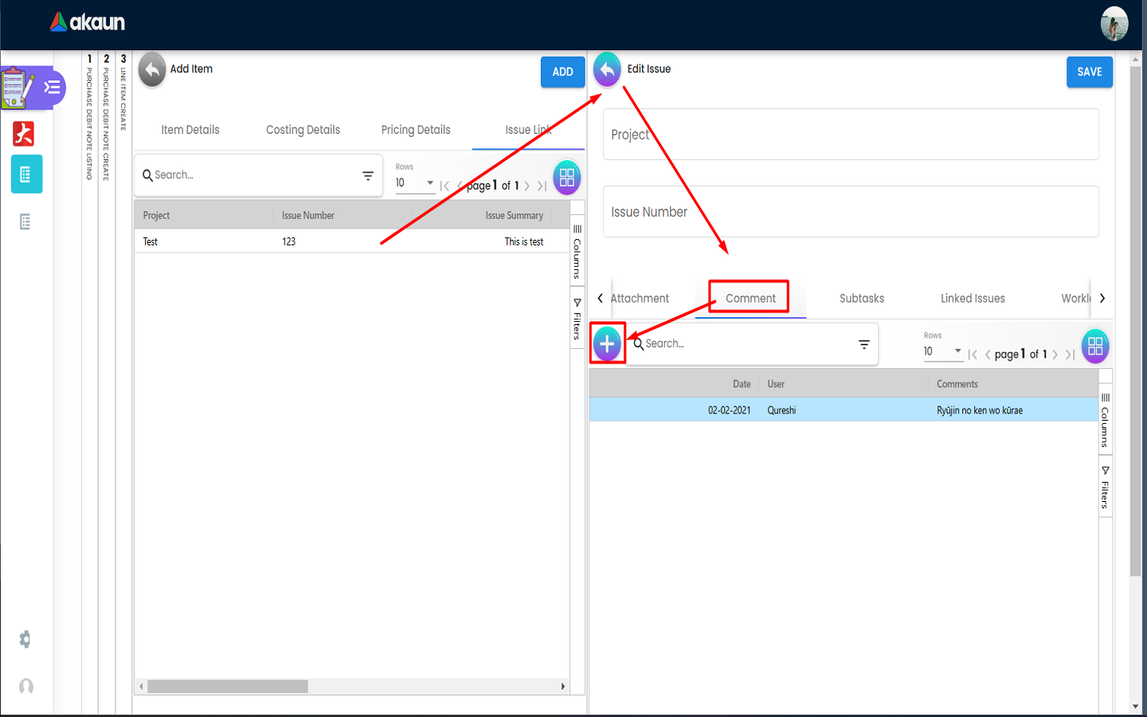Open the Costing Details tab
This screenshot has width=1147, height=717.
(x=303, y=130)
